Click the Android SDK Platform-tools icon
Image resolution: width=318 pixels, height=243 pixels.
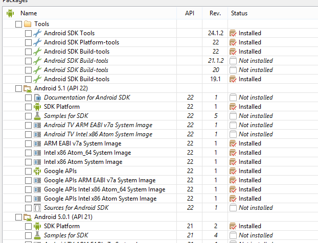(37, 42)
